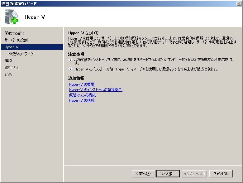Select the Hyper-V step in the sidebar
This screenshot has height=183, width=243.
click(32, 47)
